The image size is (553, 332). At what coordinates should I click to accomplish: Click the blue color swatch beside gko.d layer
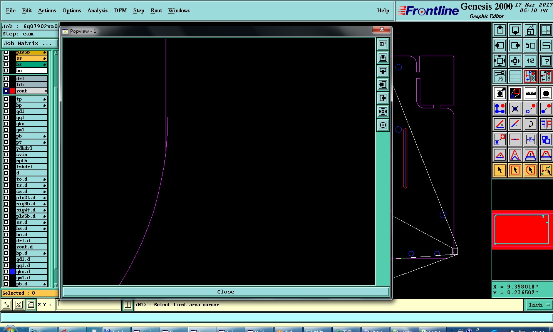click(x=12, y=272)
